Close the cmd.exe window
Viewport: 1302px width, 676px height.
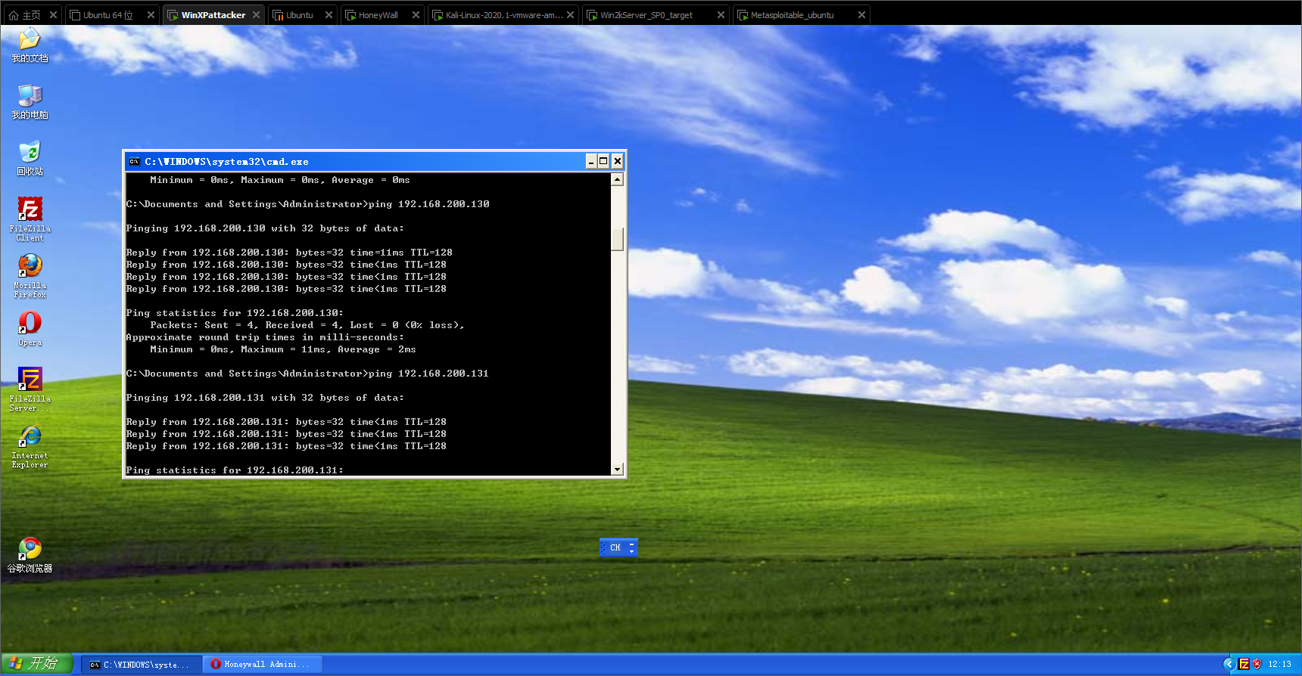pyautogui.click(x=618, y=161)
